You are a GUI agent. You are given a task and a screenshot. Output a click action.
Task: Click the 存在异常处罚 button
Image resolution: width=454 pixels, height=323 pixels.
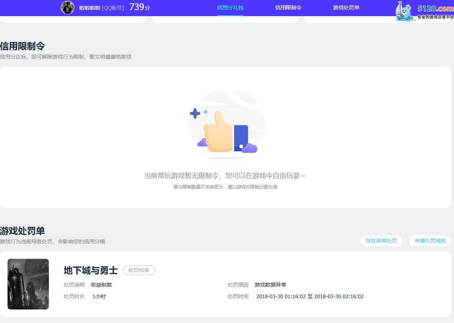(381, 241)
